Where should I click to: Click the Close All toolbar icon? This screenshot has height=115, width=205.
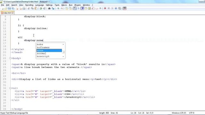pyautogui.click(x=20, y=9)
